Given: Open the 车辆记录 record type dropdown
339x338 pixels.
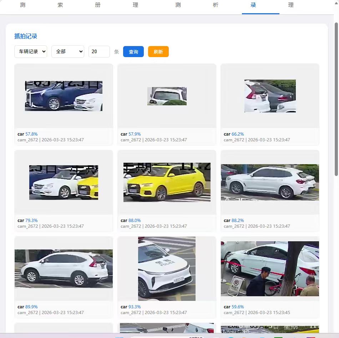Looking at the screenshot, I should coord(30,51).
